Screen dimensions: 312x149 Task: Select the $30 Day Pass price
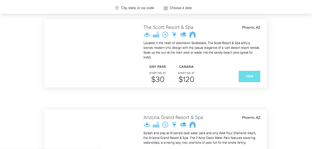pos(158,79)
